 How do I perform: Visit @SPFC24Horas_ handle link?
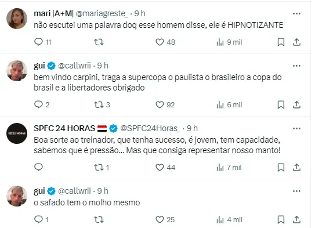150,128
